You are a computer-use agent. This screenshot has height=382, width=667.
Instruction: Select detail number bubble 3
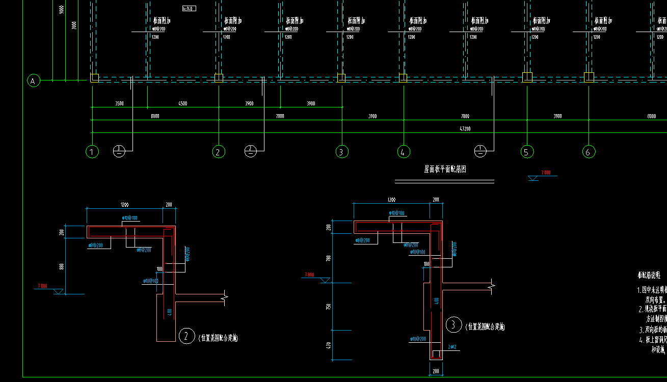453,325
